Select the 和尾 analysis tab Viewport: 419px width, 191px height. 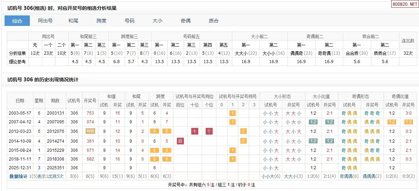(x=73, y=21)
